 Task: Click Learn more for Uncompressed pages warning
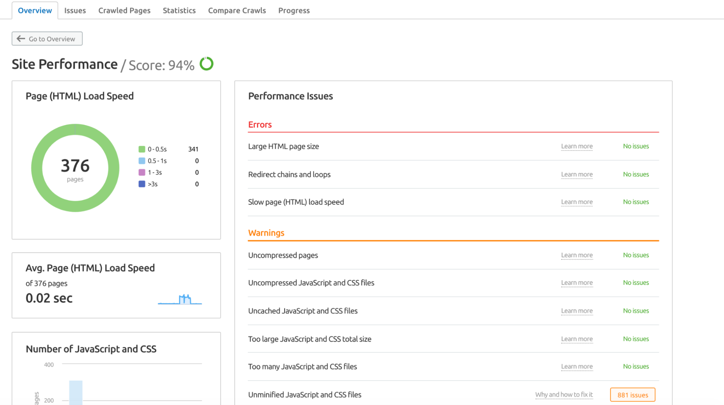point(576,255)
